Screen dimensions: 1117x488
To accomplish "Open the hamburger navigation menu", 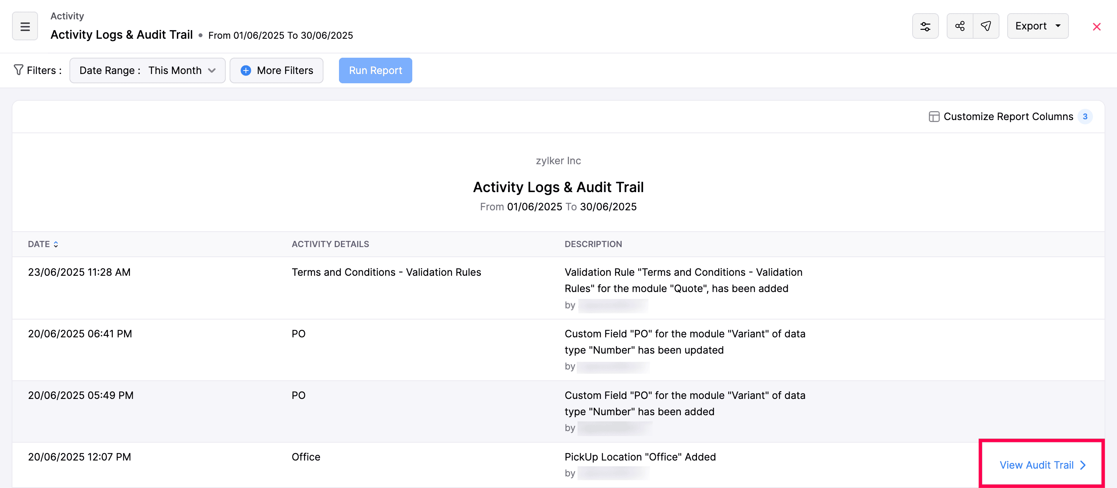I will (x=25, y=26).
